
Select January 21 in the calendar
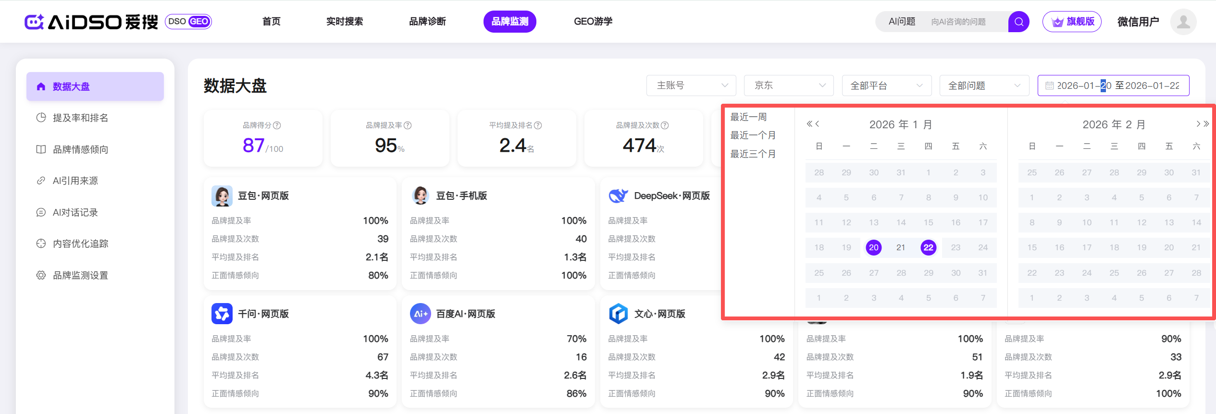click(x=901, y=247)
